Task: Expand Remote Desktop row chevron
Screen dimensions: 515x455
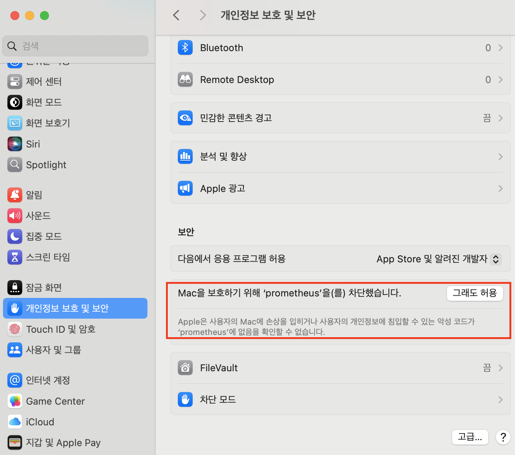Action: [501, 80]
